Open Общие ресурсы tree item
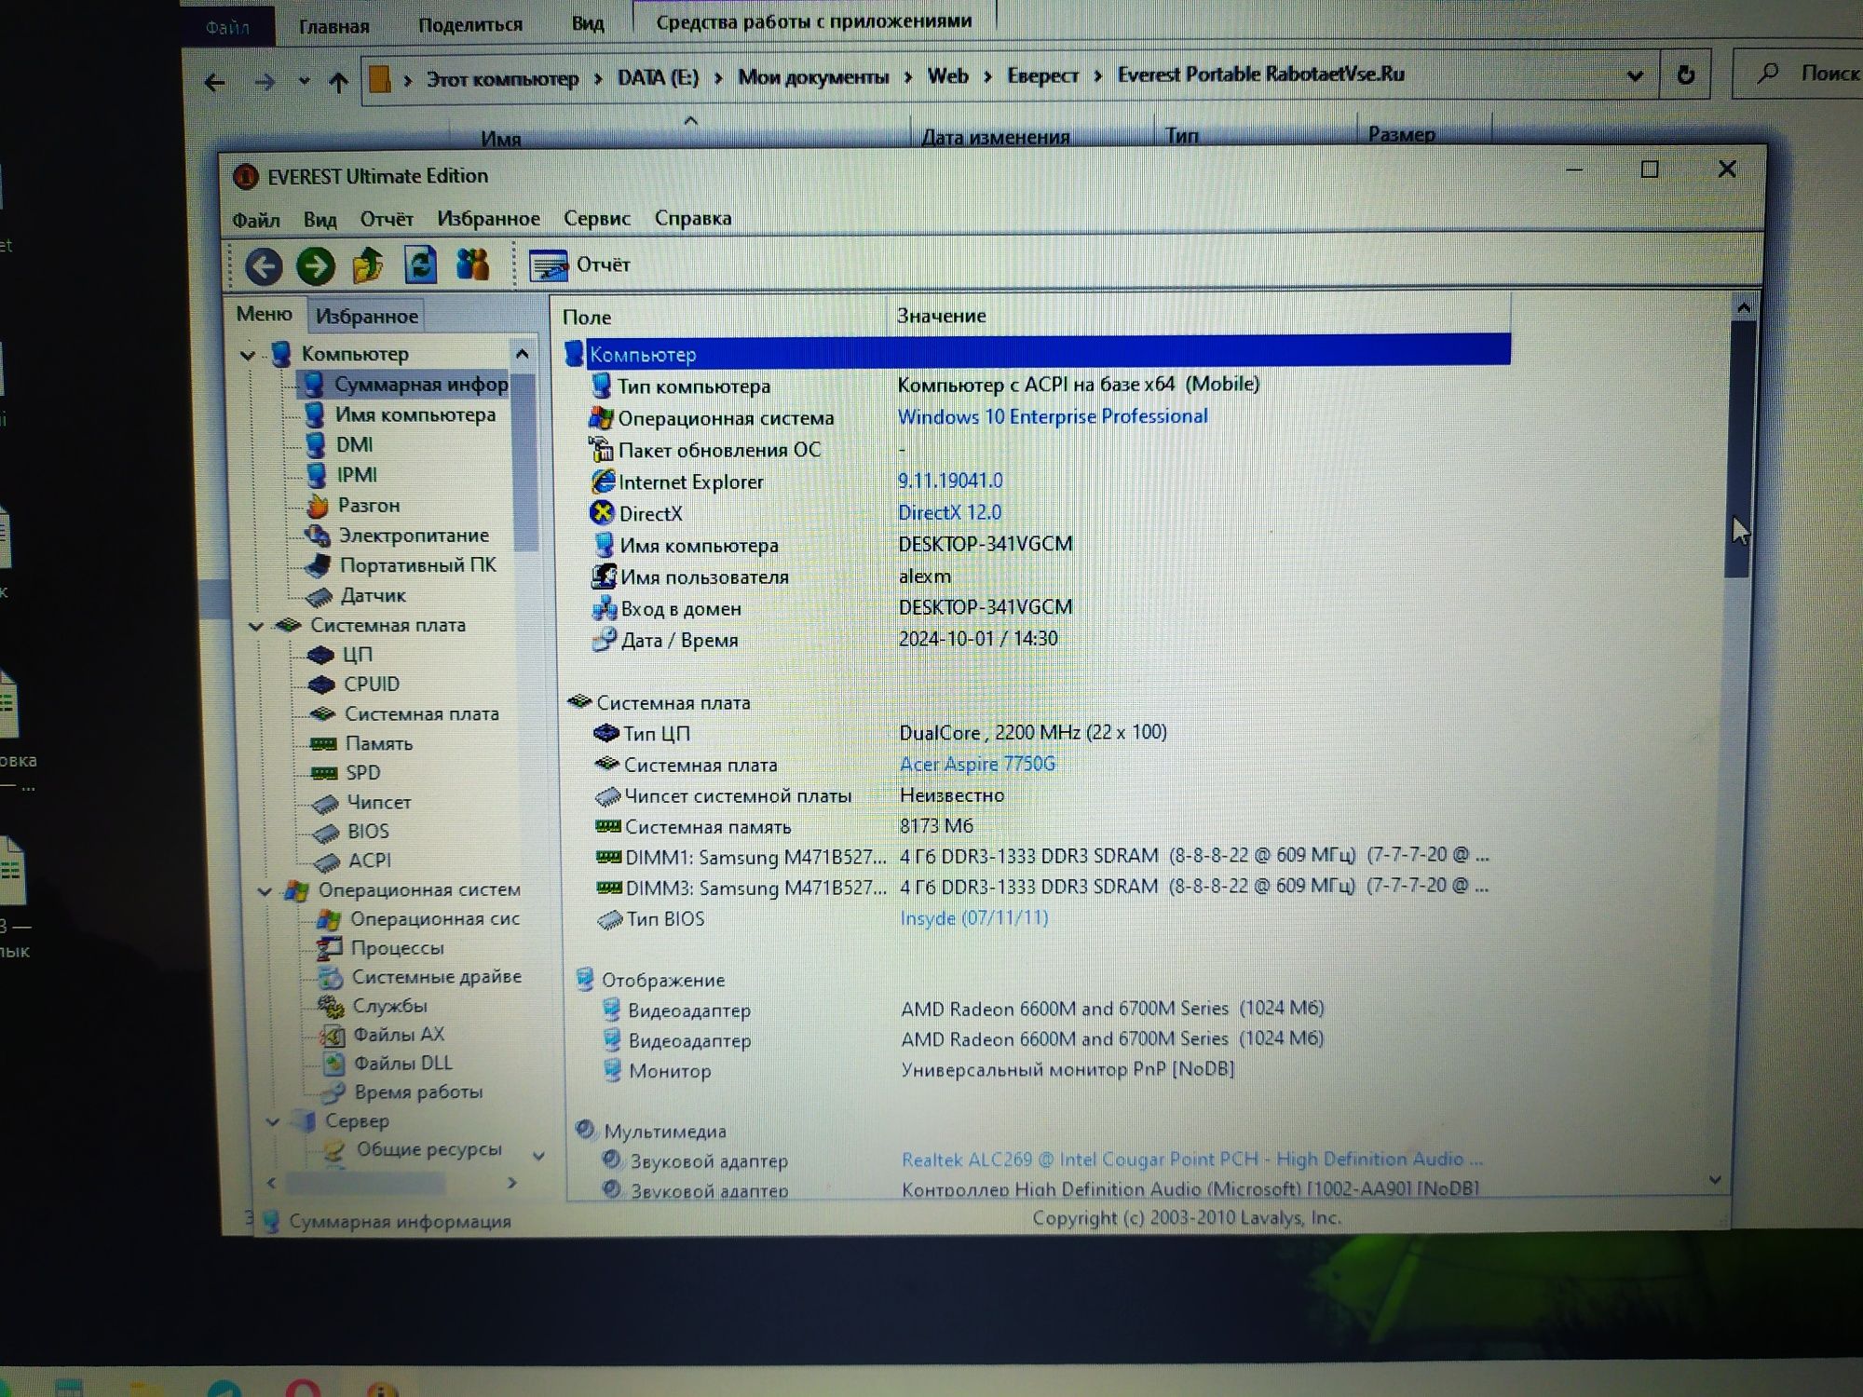The height and width of the screenshot is (1397, 1863). pos(429,1150)
